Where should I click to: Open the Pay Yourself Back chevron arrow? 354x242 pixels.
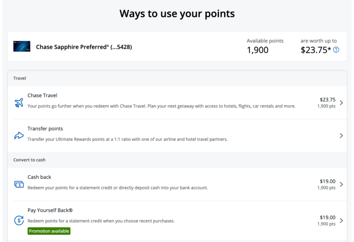341,221
